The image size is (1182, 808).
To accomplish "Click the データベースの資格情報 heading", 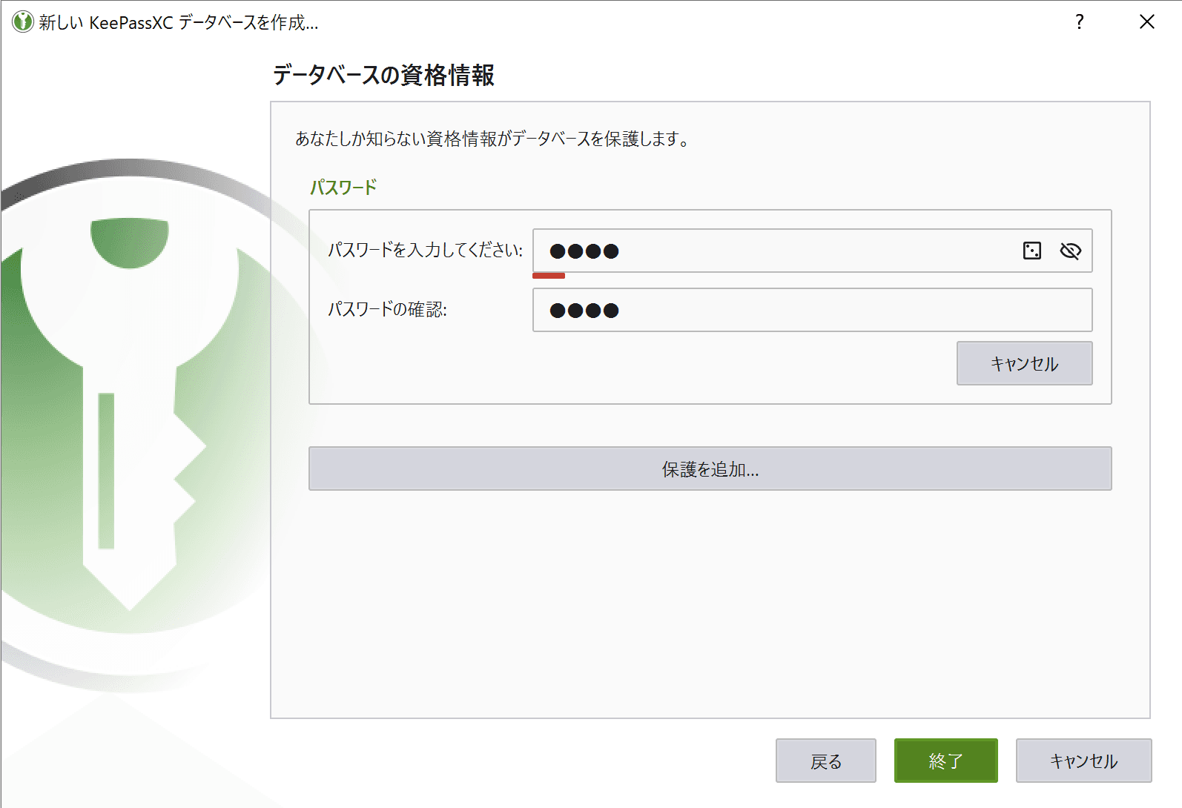I will click(383, 75).
